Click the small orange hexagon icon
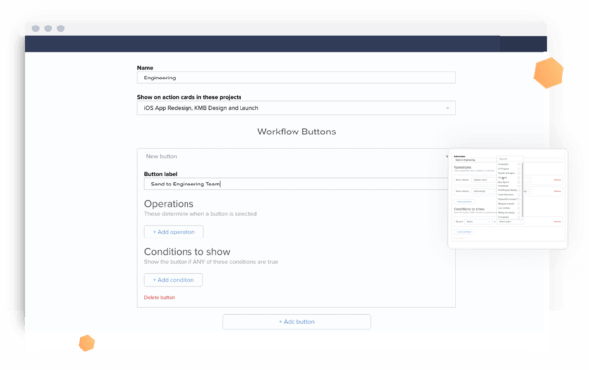Image resolution: width=589 pixels, height=370 pixels. [x=86, y=343]
